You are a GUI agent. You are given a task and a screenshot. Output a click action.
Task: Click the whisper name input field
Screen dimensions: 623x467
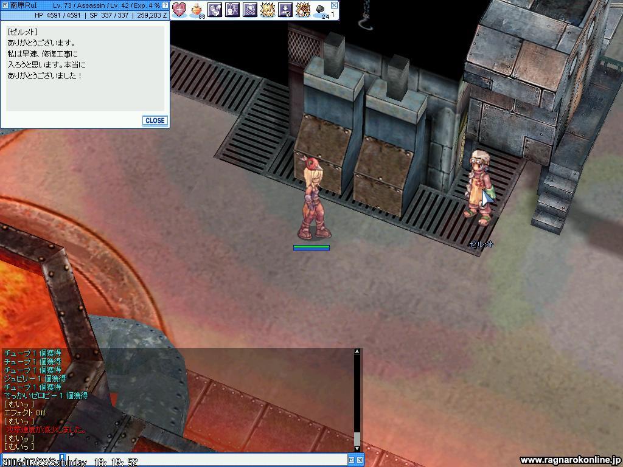(x=30, y=460)
